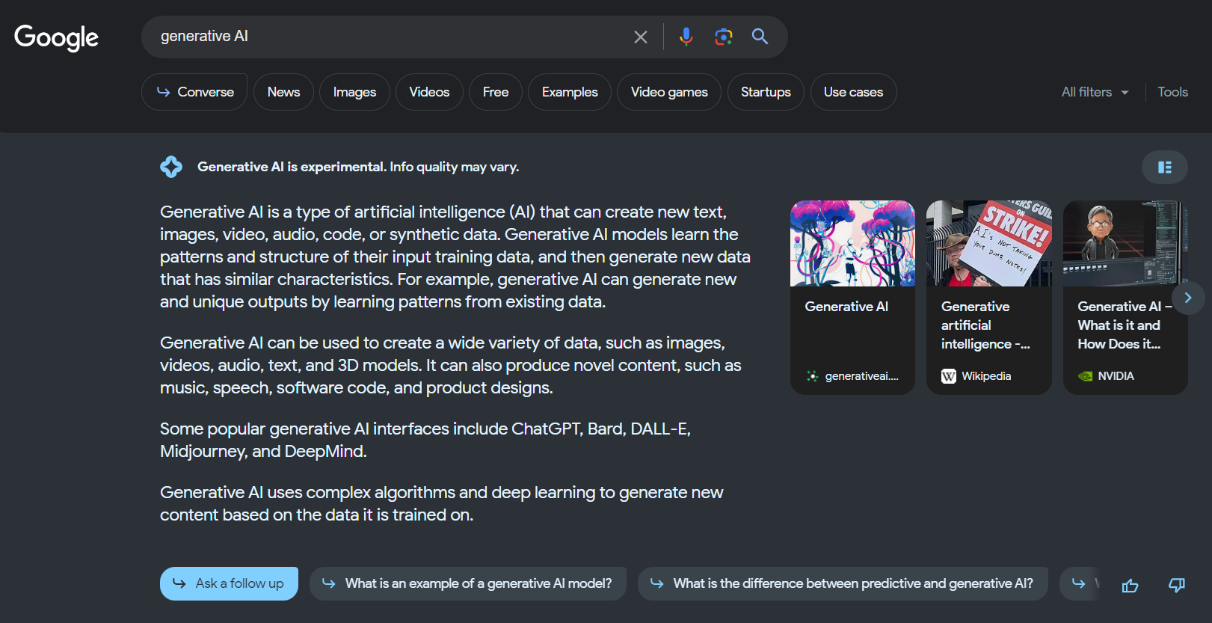1212x623 pixels.
Task: Expand the All filters dropdown
Action: [x=1095, y=92]
